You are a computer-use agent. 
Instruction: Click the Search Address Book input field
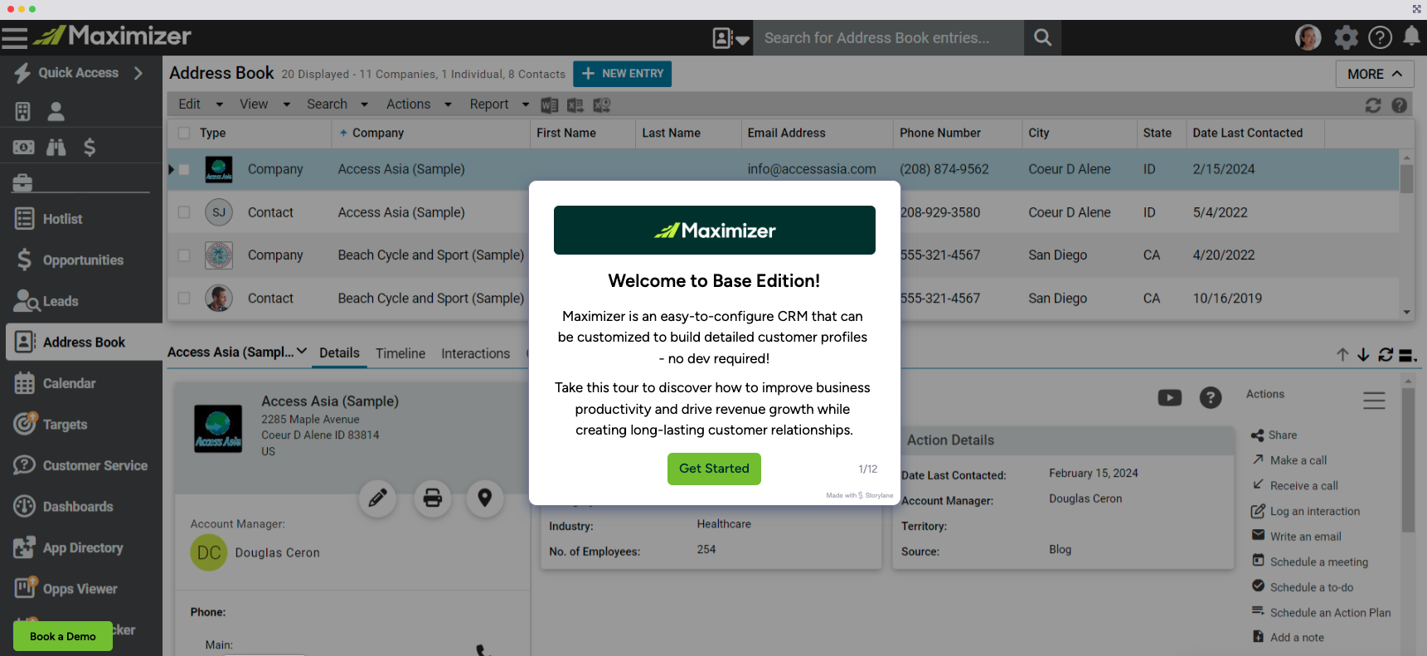click(887, 38)
